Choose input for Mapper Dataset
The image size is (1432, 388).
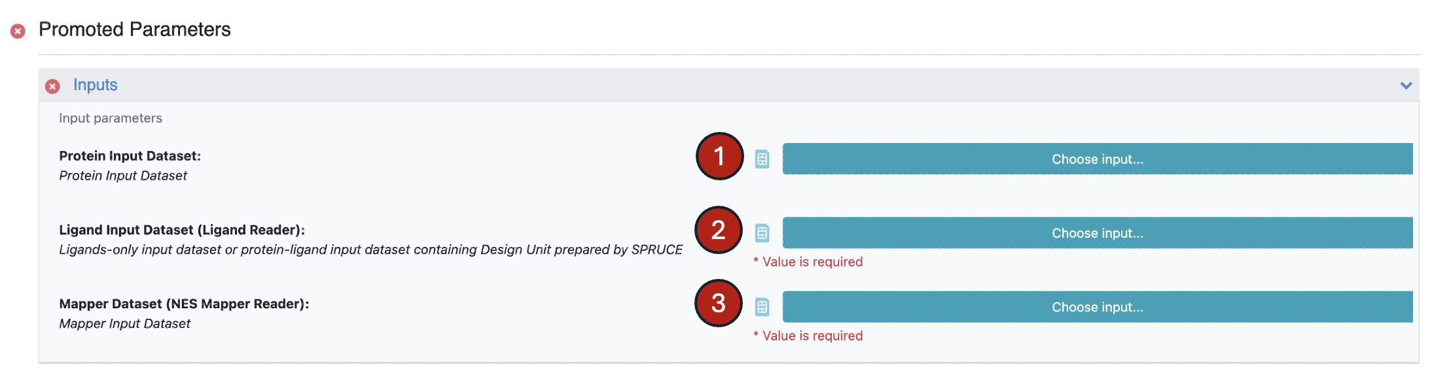coord(1097,306)
